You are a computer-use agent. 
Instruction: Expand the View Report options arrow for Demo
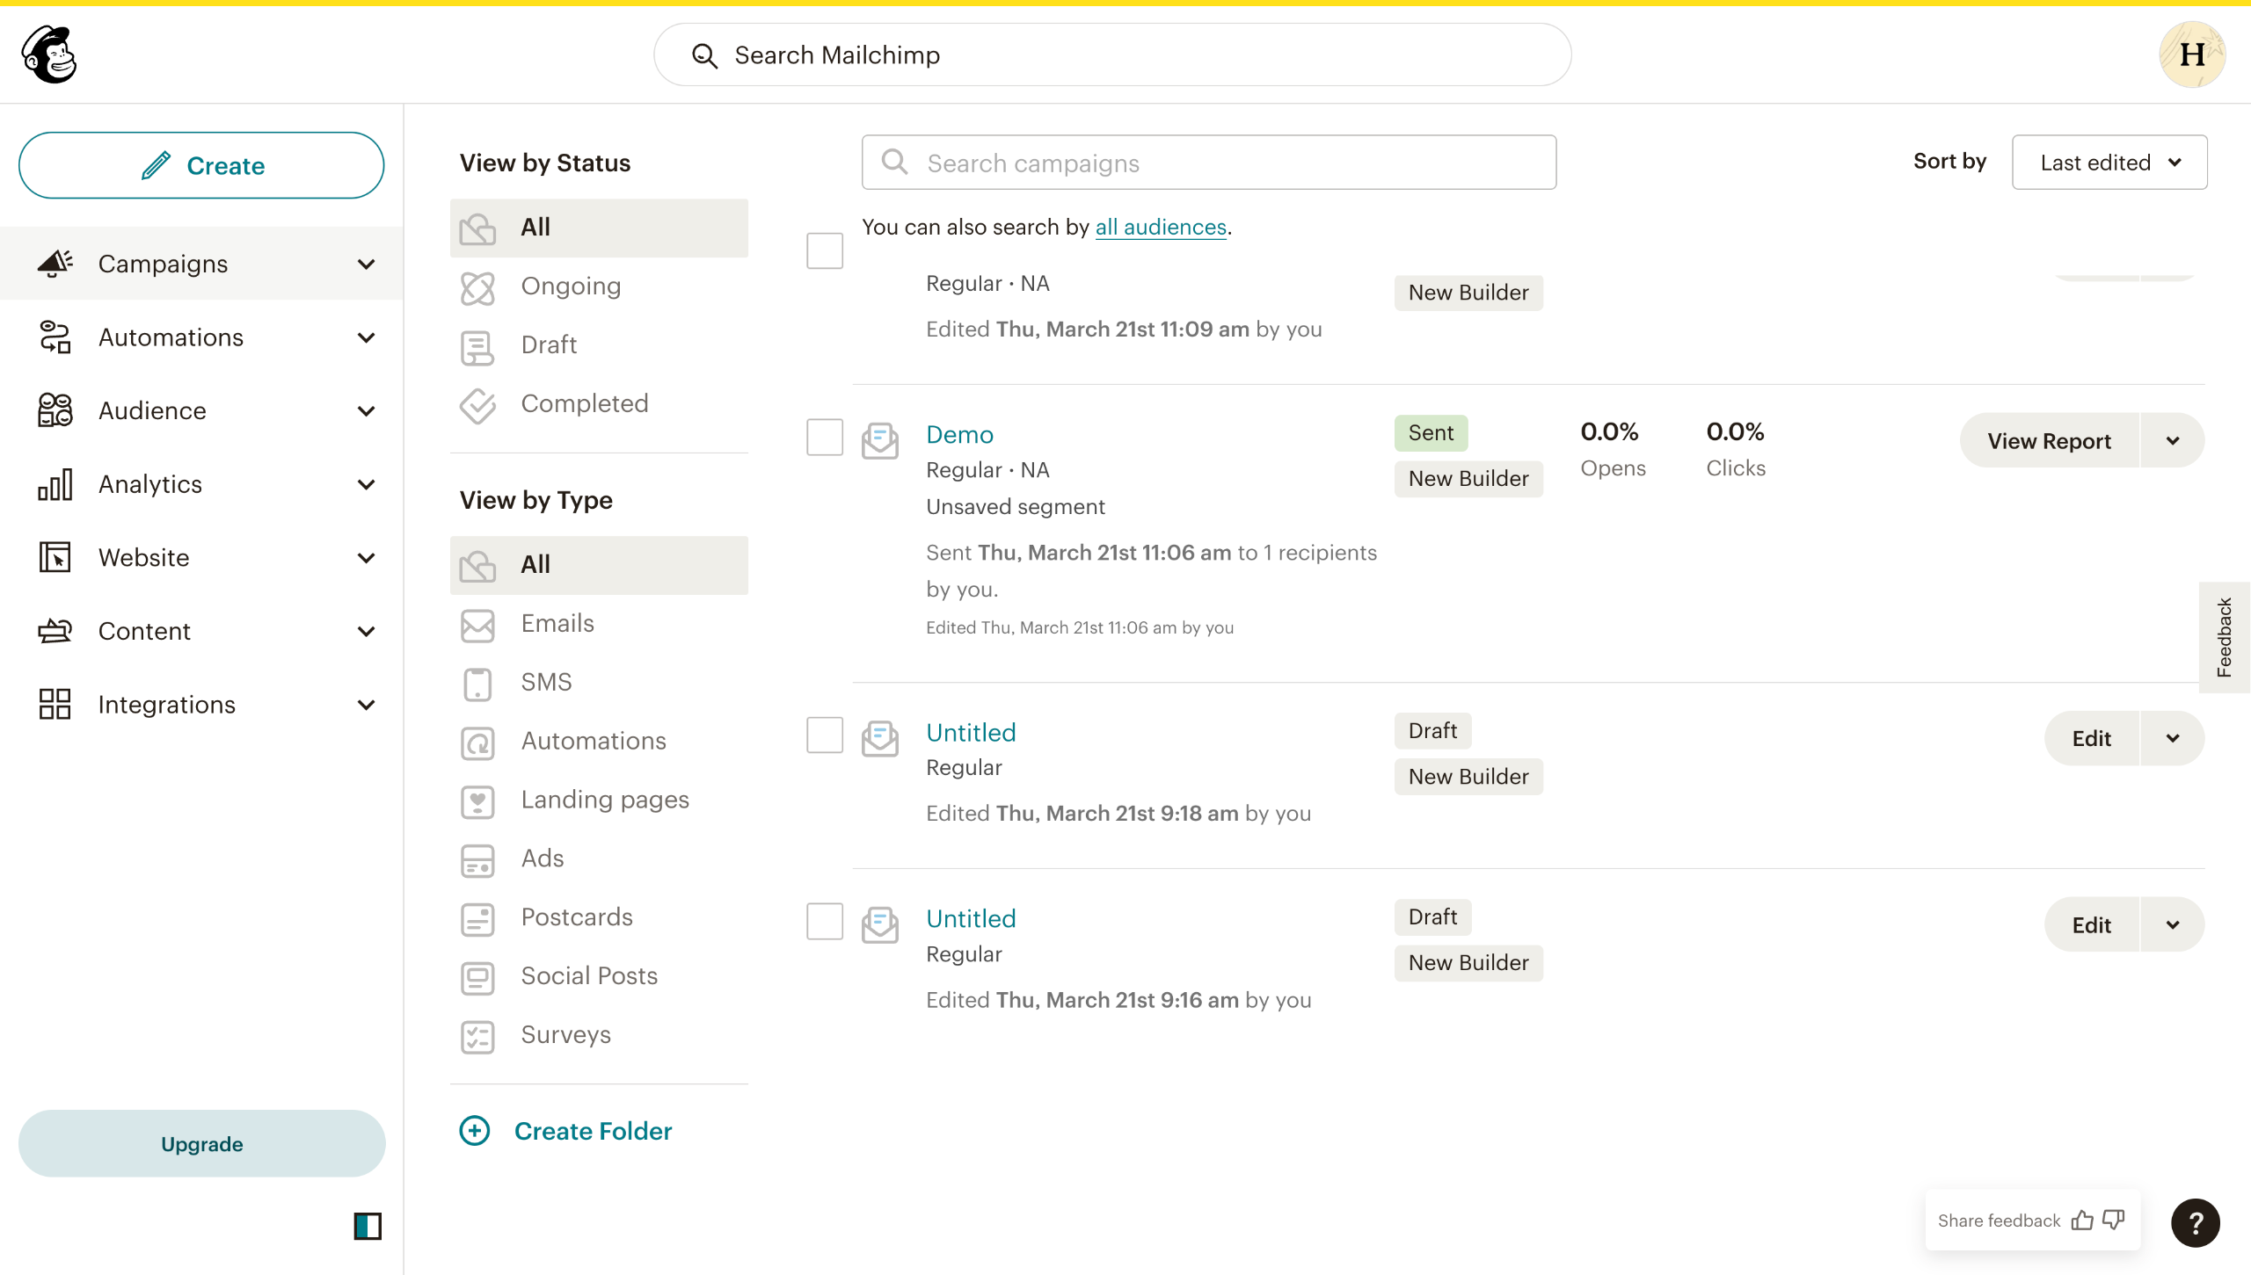click(x=2173, y=440)
